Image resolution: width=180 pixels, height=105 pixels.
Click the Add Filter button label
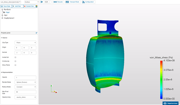tap(18, 6)
